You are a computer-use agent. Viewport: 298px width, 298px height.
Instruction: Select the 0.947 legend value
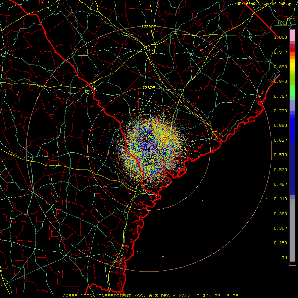pyautogui.click(x=280, y=52)
